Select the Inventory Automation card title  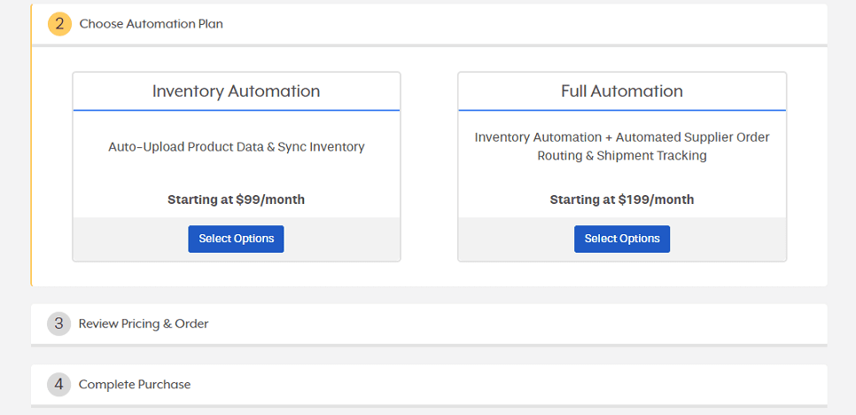236,90
